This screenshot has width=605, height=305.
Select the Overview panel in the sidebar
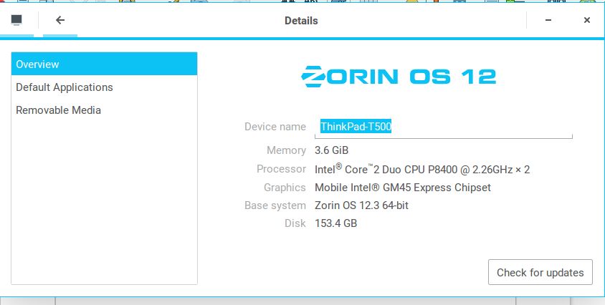(x=104, y=64)
